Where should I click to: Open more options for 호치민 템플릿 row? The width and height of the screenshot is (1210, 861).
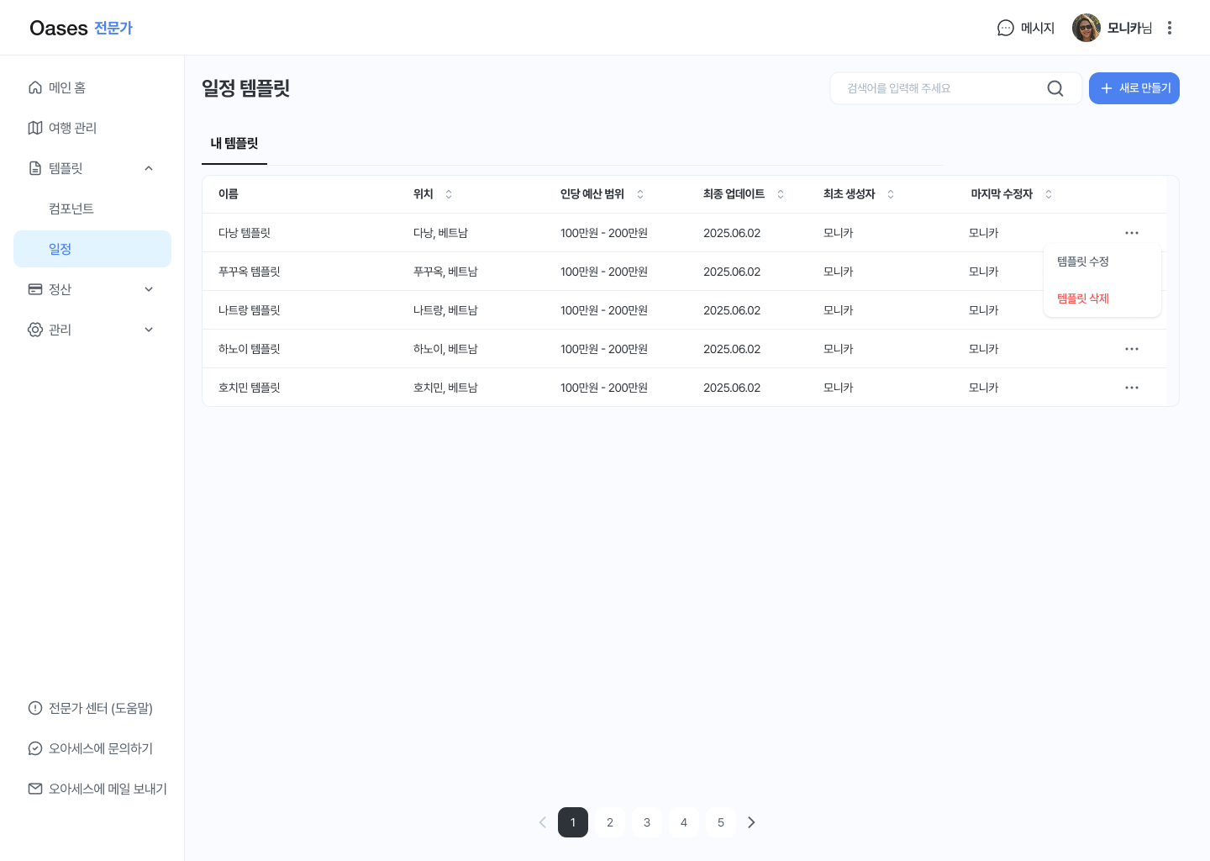1131,388
